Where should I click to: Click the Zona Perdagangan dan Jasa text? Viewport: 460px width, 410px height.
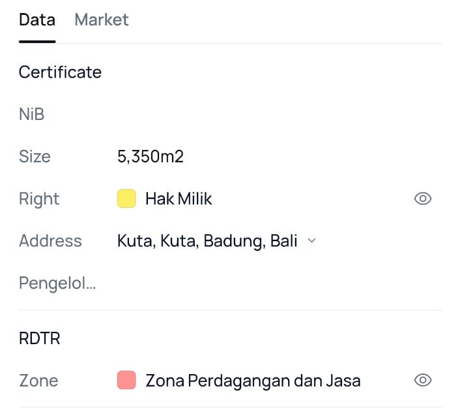(x=253, y=380)
